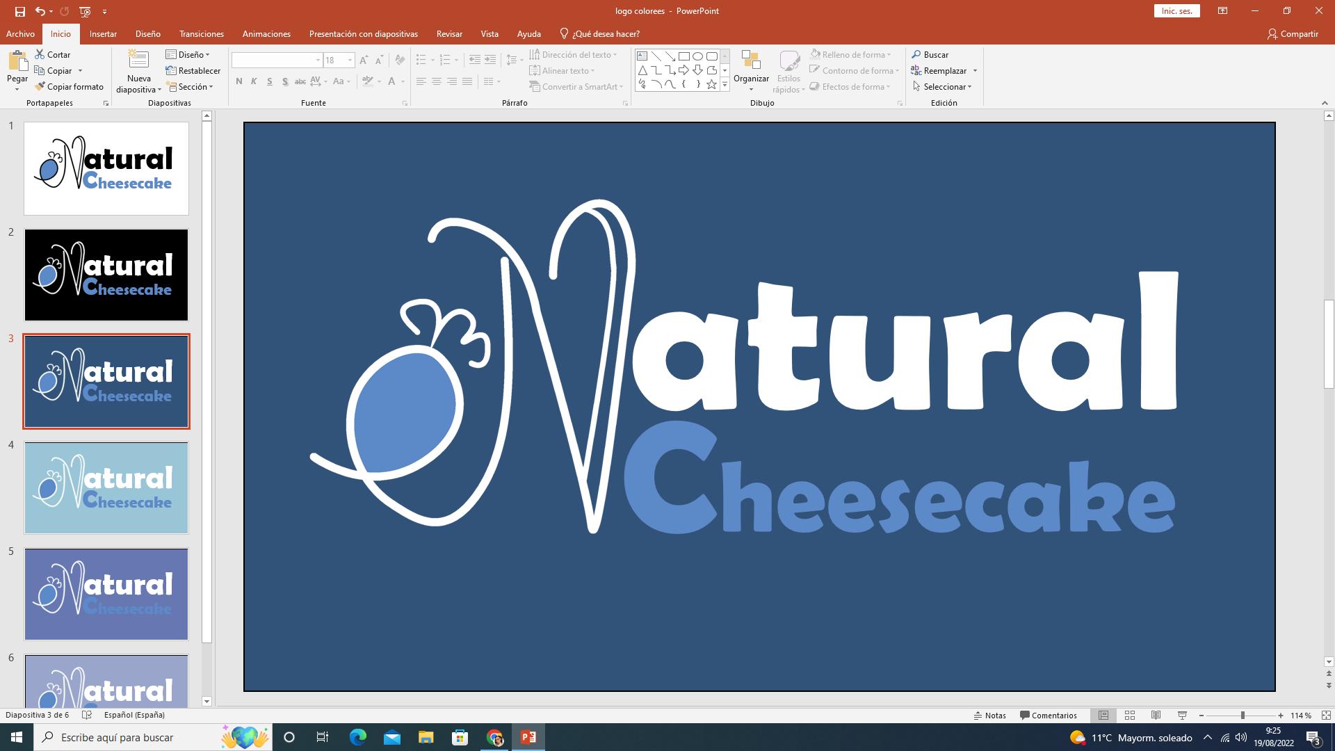Image resolution: width=1335 pixels, height=751 pixels.
Task: Expand the shapes gallery More arrow
Action: (725, 85)
